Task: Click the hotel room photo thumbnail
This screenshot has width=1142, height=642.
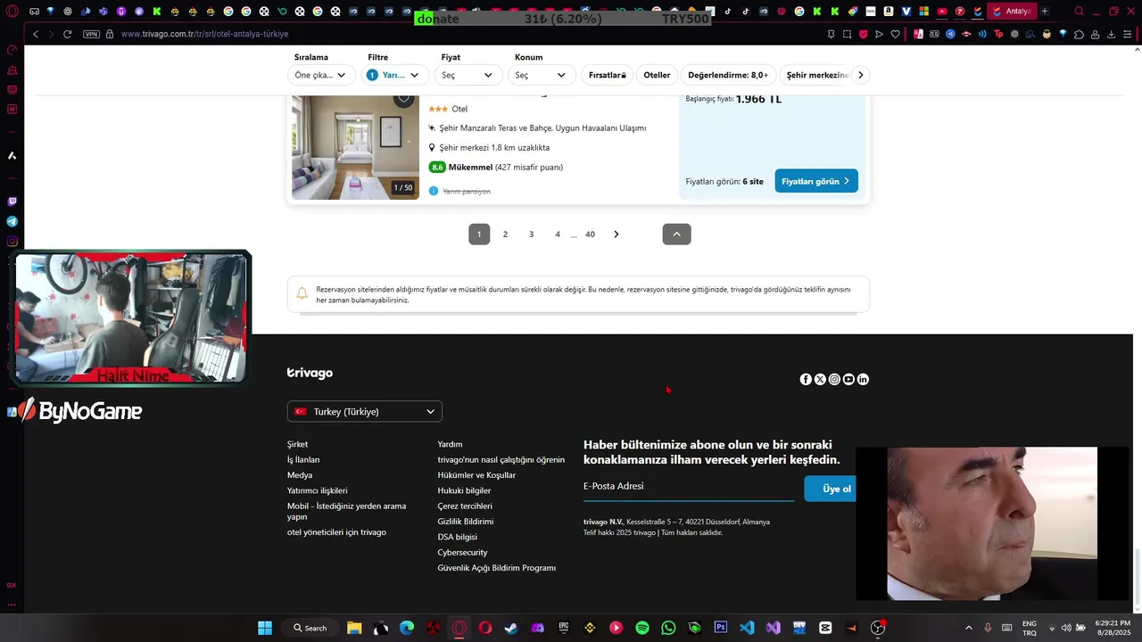Action: tap(355, 146)
